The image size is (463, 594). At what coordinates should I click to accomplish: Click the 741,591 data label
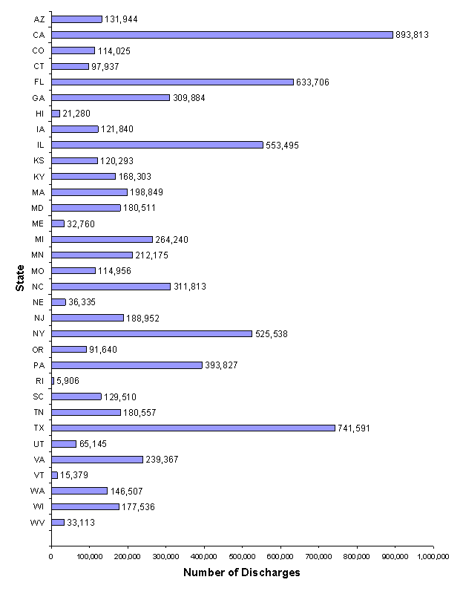[x=354, y=428]
